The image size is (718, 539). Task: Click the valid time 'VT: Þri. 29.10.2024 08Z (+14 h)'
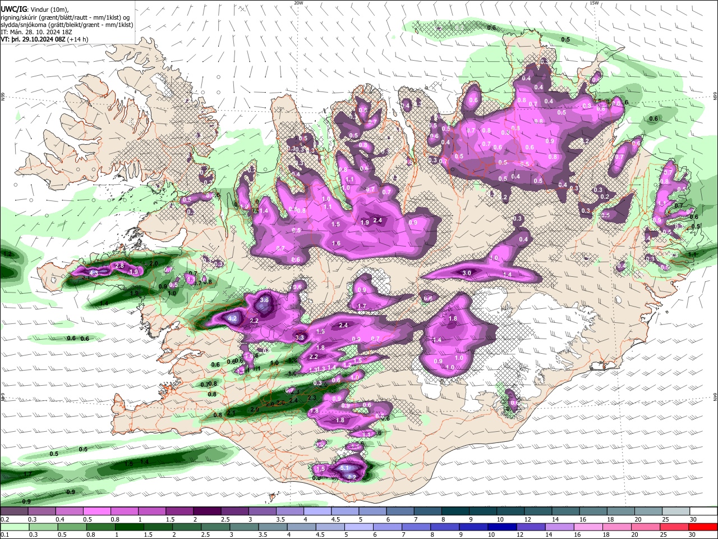[44, 39]
